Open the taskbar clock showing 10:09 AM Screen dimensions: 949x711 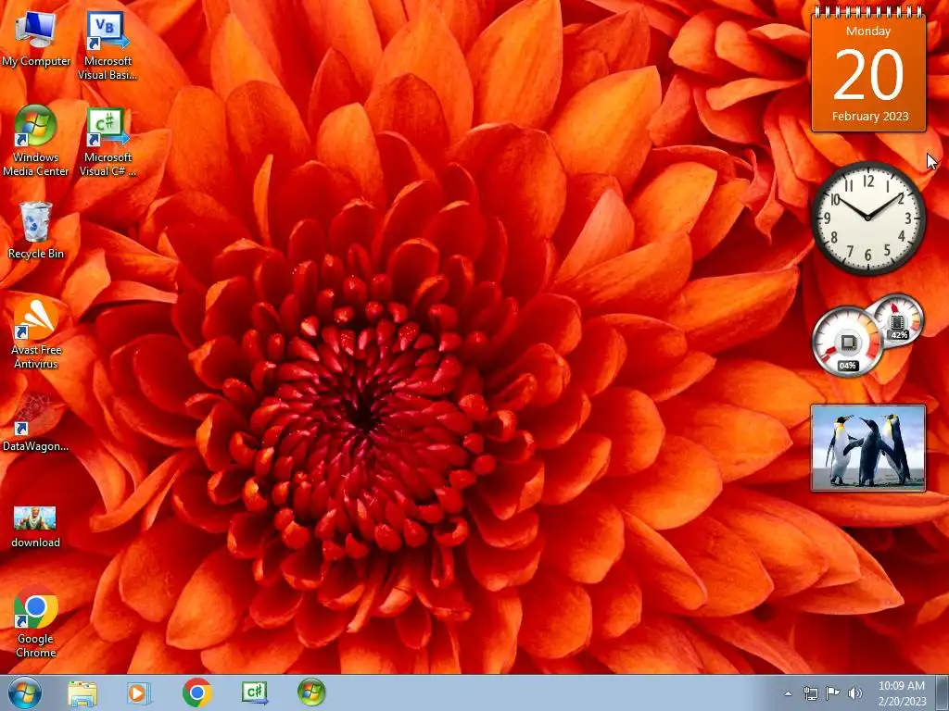(x=902, y=693)
